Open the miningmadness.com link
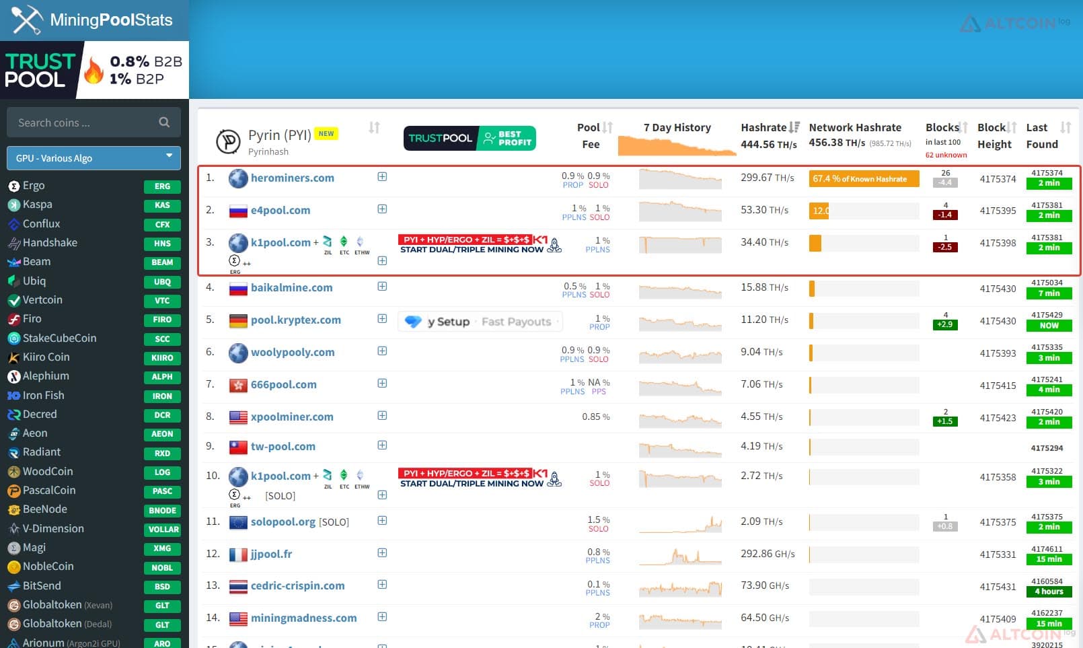This screenshot has height=648, width=1083. click(304, 618)
